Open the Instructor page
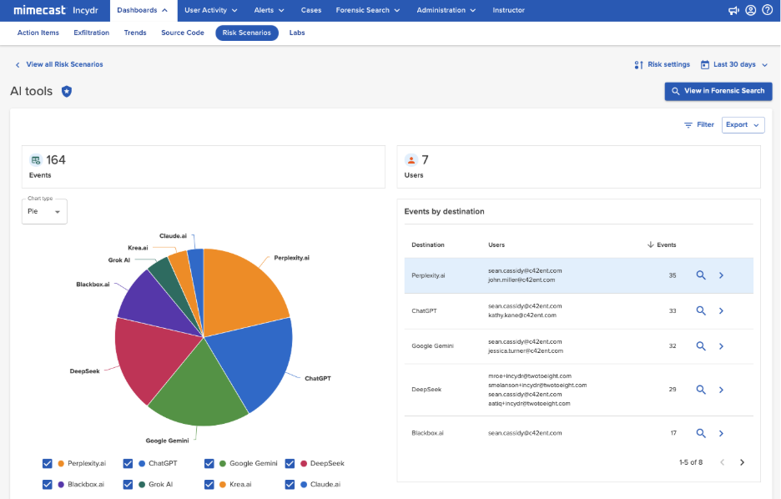 point(508,10)
